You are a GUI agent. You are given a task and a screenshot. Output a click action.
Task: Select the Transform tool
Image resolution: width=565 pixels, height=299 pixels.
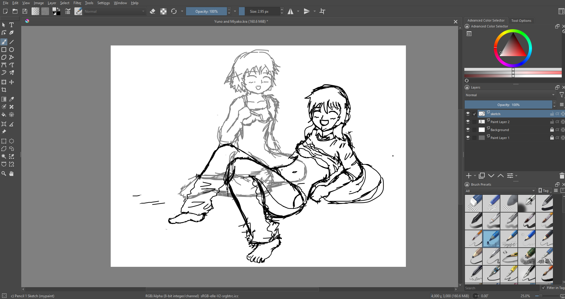pos(4,82)
